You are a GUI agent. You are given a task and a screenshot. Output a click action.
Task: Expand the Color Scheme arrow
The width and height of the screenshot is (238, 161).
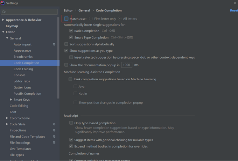[7, 118]
